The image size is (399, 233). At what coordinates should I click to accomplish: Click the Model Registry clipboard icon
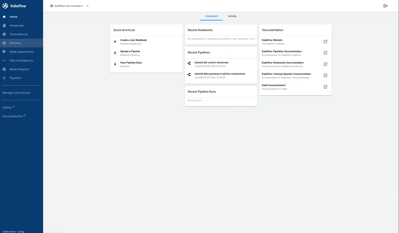(x=4, y=69)
